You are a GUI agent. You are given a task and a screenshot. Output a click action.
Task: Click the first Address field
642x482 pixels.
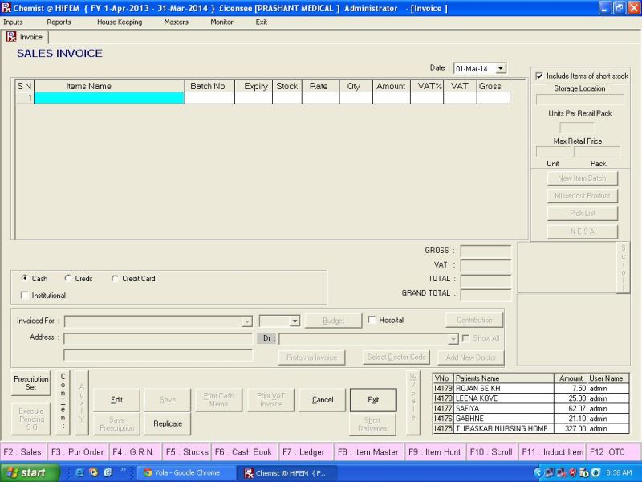(x=158, y=338)
